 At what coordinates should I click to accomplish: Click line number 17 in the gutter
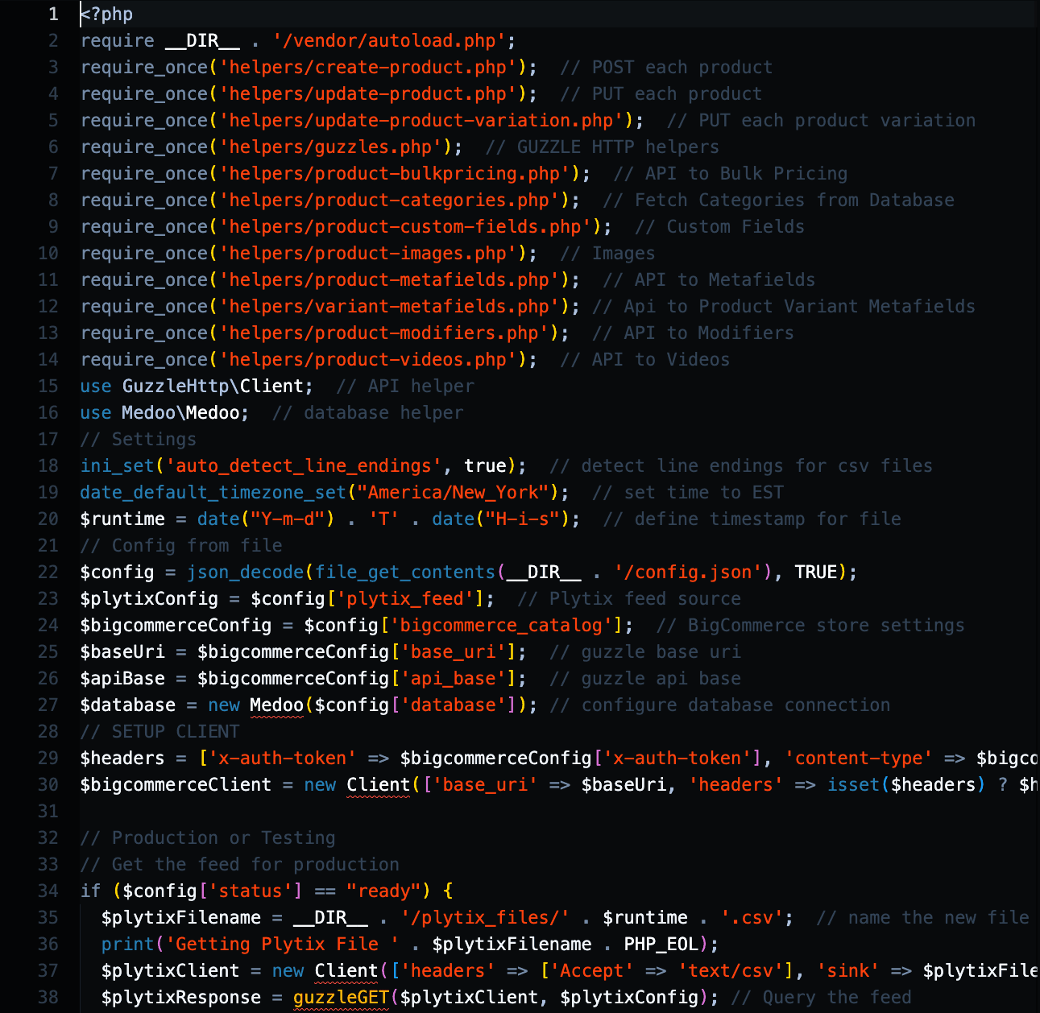[x=48, y=439]
